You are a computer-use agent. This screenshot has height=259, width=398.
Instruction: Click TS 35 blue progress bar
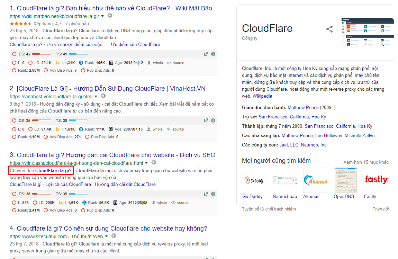click(x=79, y=194)
